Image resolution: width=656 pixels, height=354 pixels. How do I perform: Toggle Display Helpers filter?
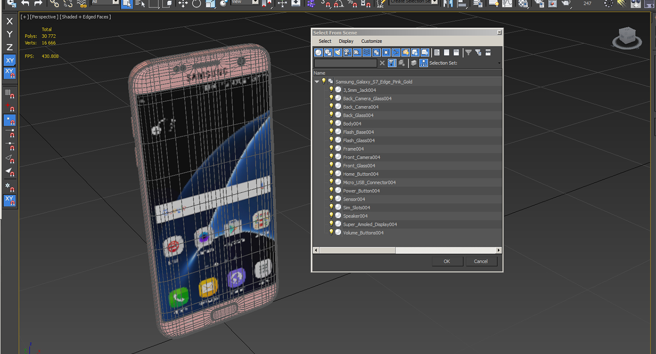357,53
